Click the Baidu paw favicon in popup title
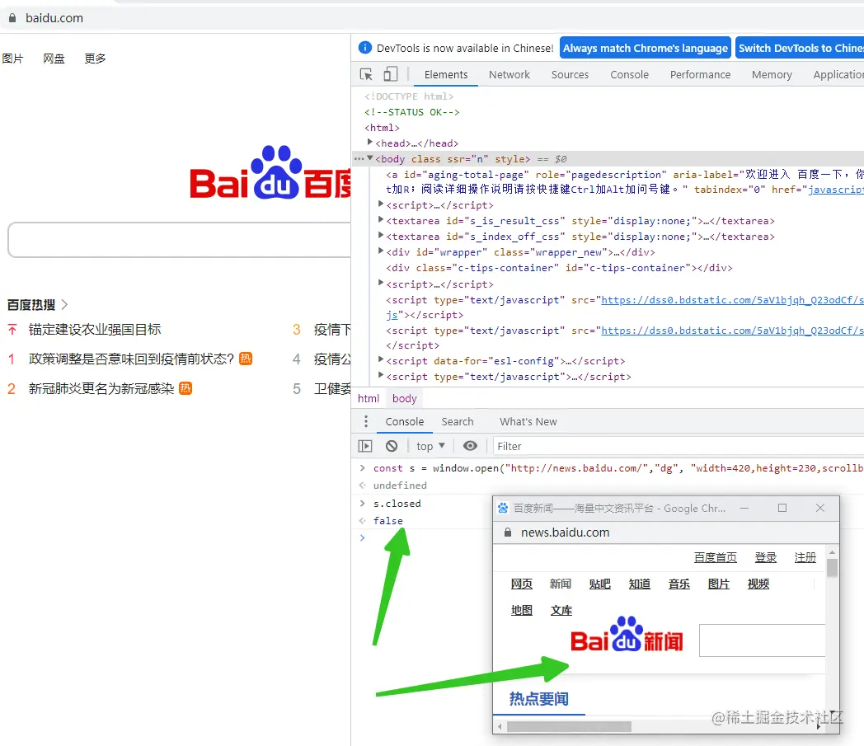 pyautogui.click(x=503, y=508)
